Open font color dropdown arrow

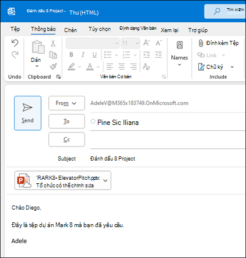click(x=98, y=67)
